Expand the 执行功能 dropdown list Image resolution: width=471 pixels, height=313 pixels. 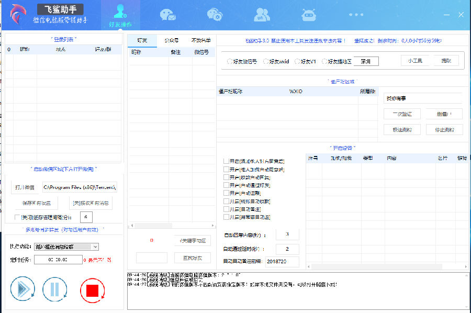pyautogui.click(x=95, y=247)
